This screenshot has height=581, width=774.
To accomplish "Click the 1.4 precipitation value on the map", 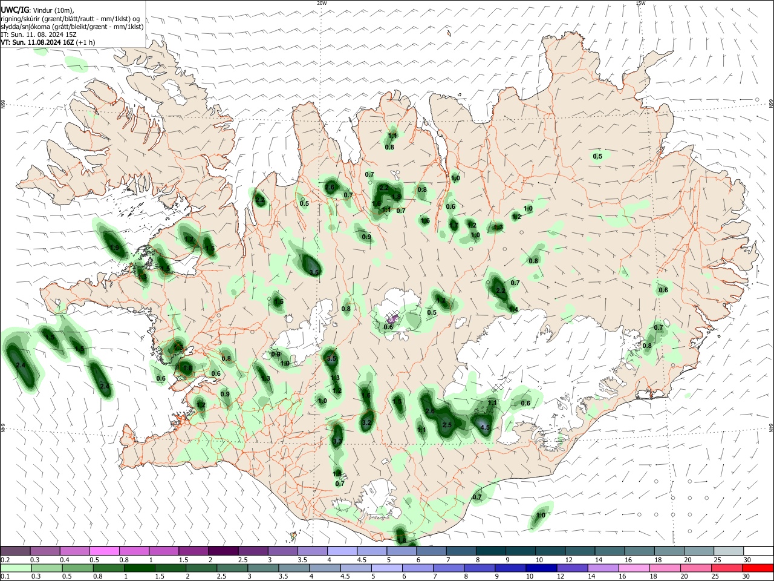I will [513, 309].
